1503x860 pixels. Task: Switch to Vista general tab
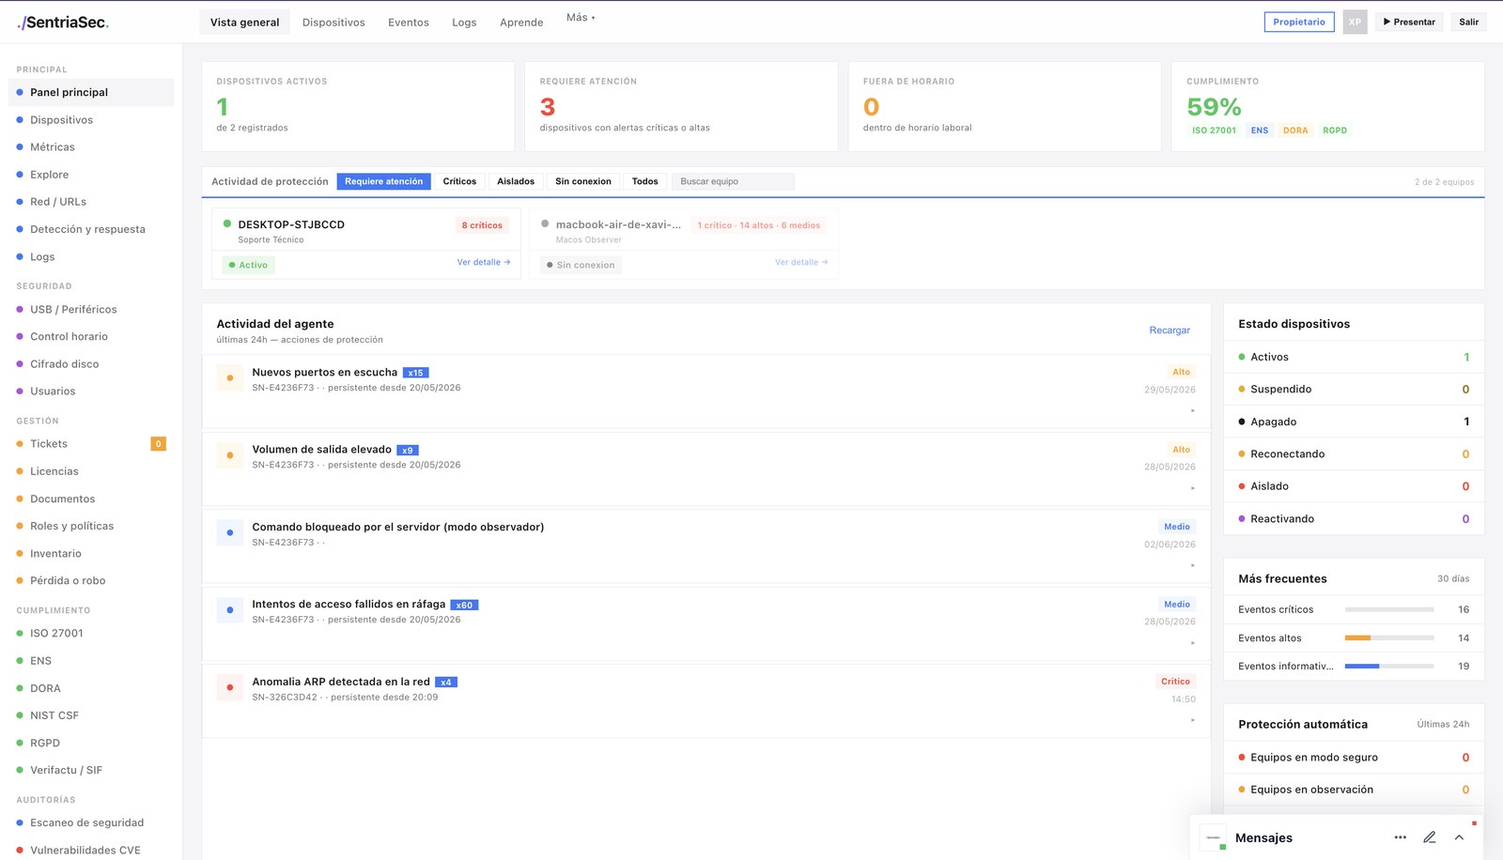pos(244,23)
